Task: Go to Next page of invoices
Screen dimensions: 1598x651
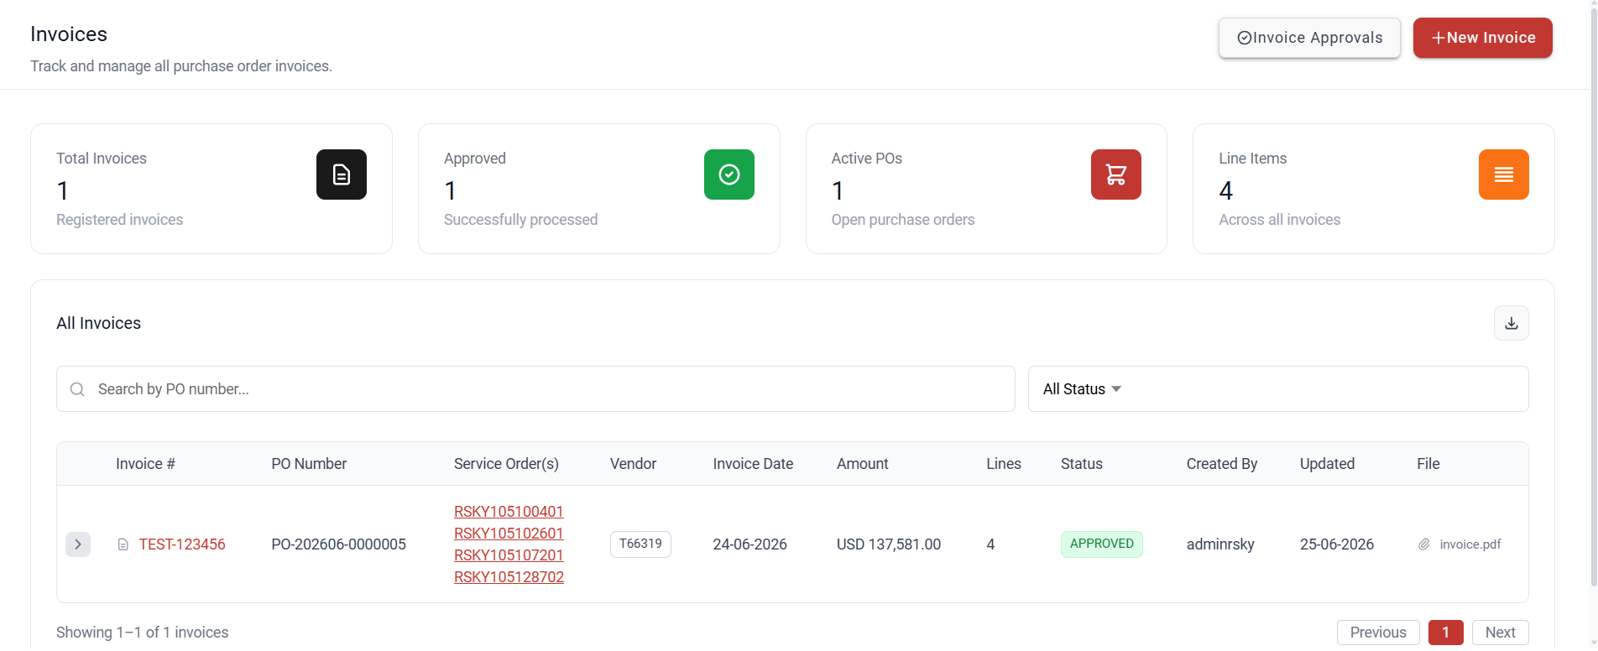Action: pos(1501,633)
